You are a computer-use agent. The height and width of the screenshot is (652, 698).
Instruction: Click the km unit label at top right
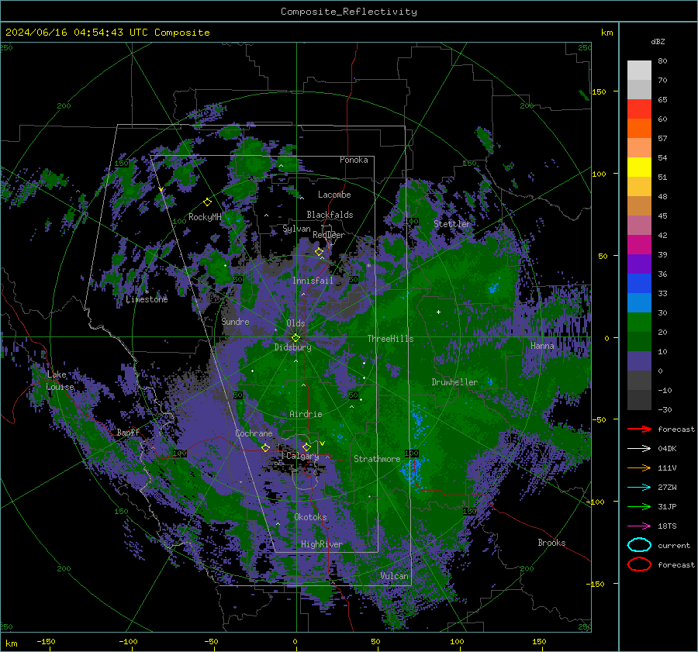(x=606, y=33)
